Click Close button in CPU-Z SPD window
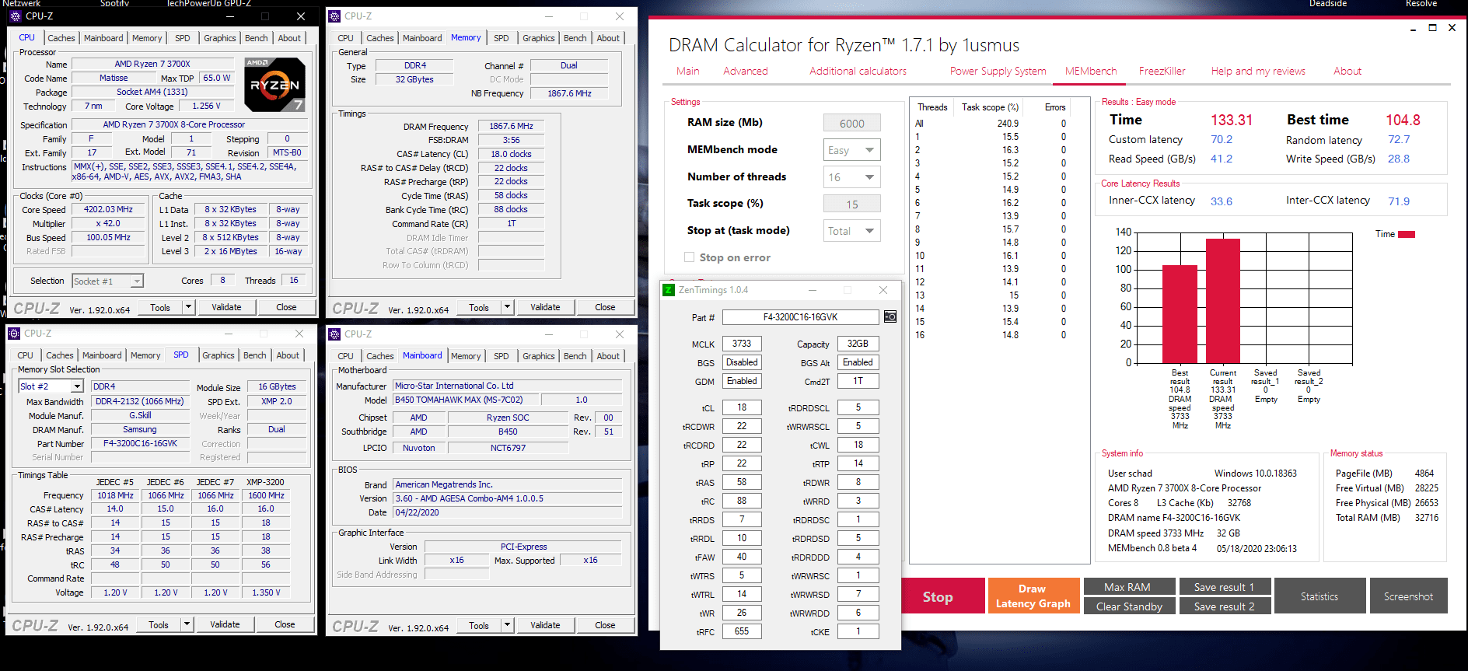This screenshot has height=671, width=1468. click(285, 624)
